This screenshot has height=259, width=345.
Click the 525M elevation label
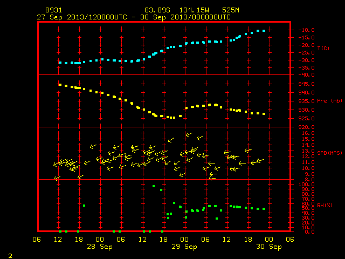231,10
